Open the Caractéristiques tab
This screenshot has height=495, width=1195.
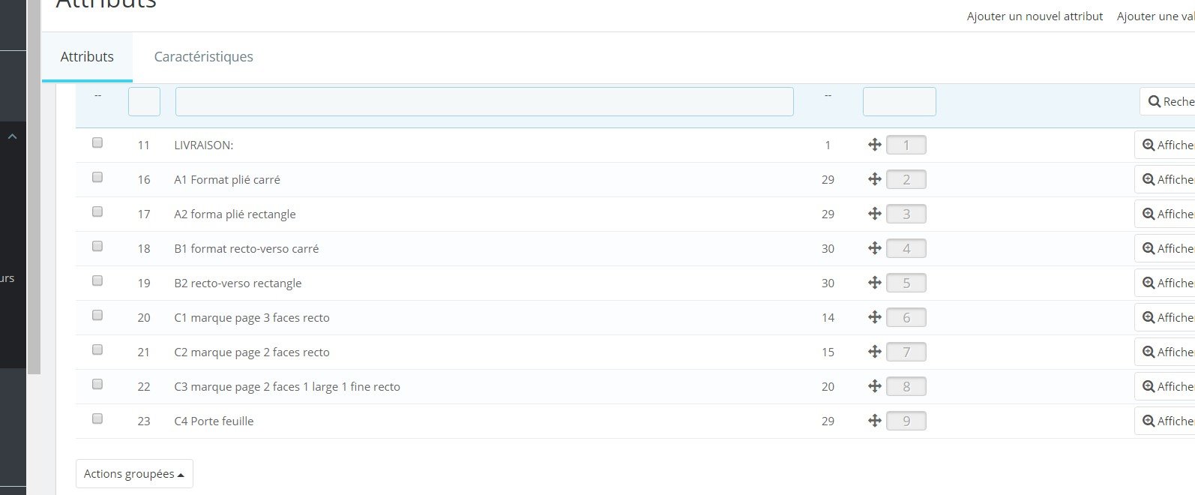203,57
